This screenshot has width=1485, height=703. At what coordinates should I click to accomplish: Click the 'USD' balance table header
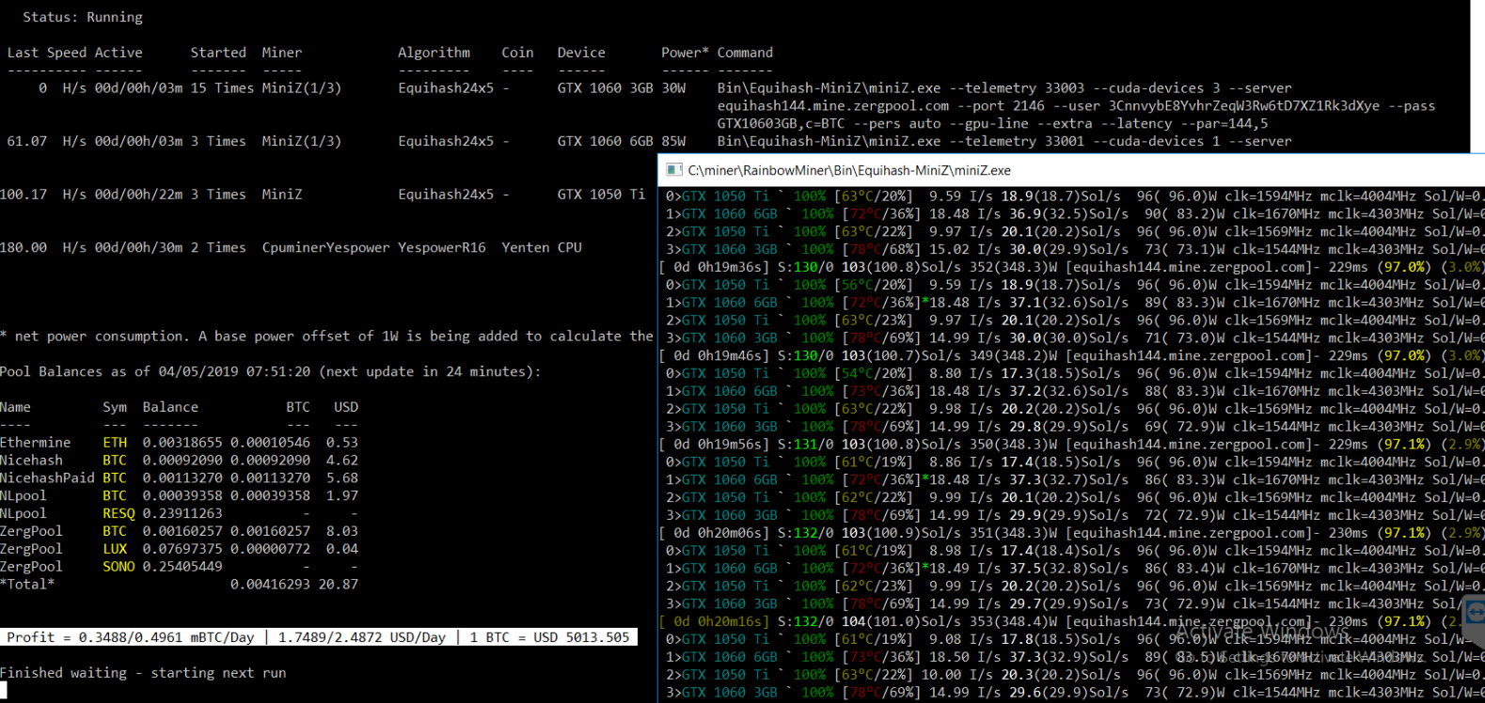[346, 407]
